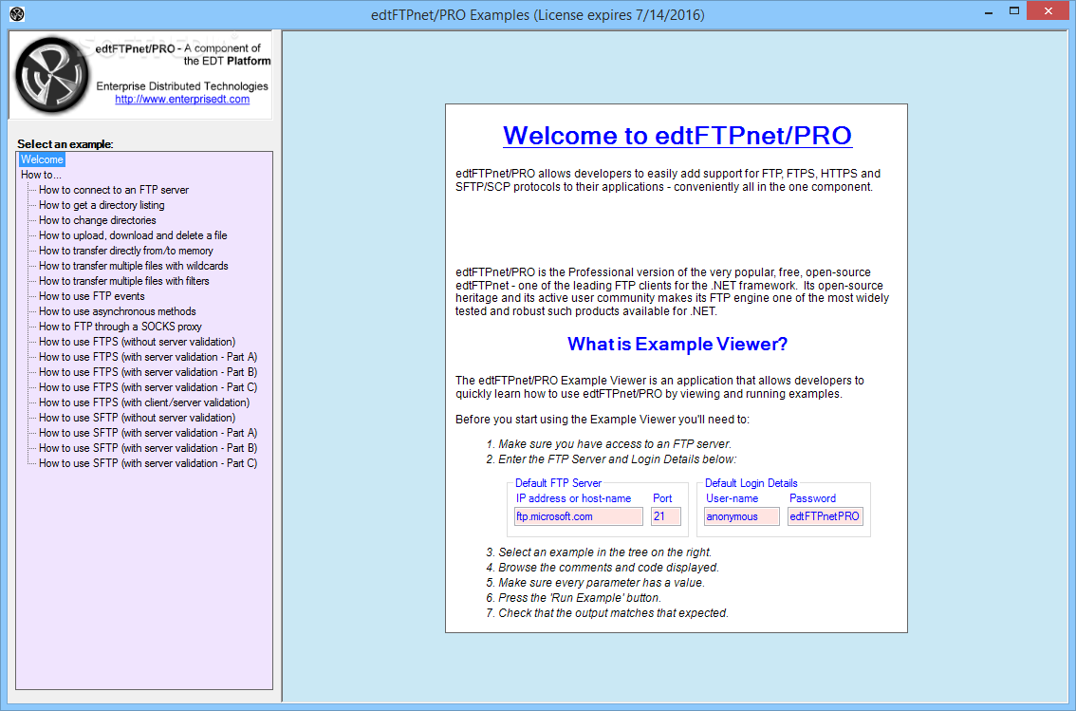This screenshot has height=711, width=1076.
Task: Click the 'Enterprise Distributed Technologies' text
Action: pyautogui.click(x=182, y=85)
